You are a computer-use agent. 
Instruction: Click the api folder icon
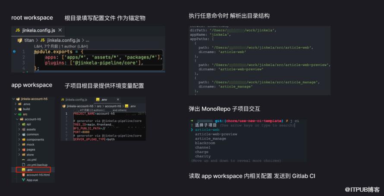(23, 124)
